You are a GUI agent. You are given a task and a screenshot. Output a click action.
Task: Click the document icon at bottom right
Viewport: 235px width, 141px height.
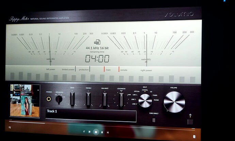tap(194, 137)
